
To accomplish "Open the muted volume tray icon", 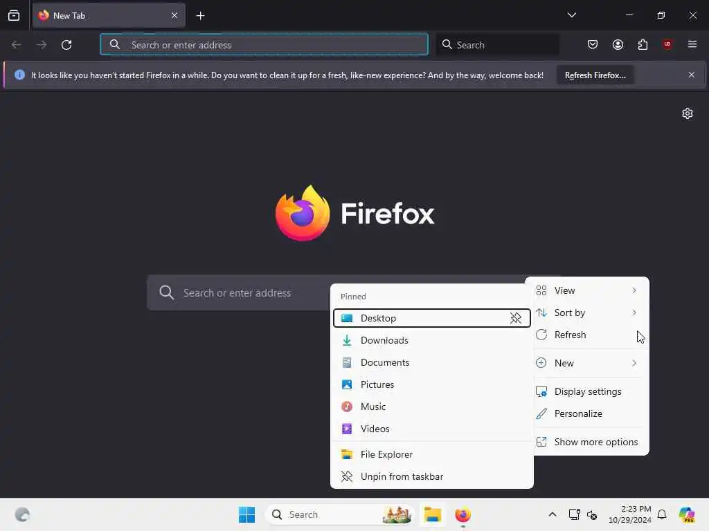I will pyautogui.click(x=592, y=514).
